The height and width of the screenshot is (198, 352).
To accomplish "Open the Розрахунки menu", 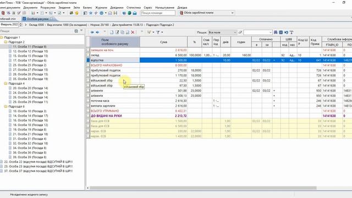I will (x=48, y=7).
